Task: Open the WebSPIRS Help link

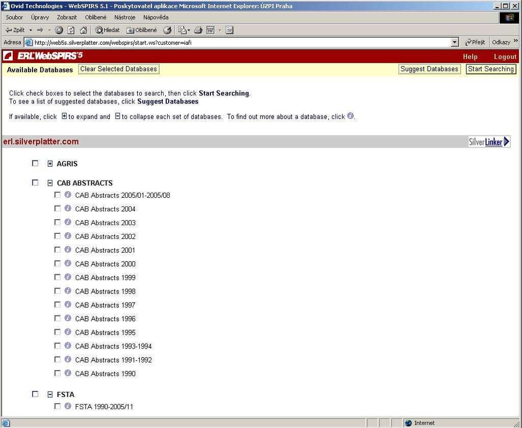Action: [x=470, y=57]
